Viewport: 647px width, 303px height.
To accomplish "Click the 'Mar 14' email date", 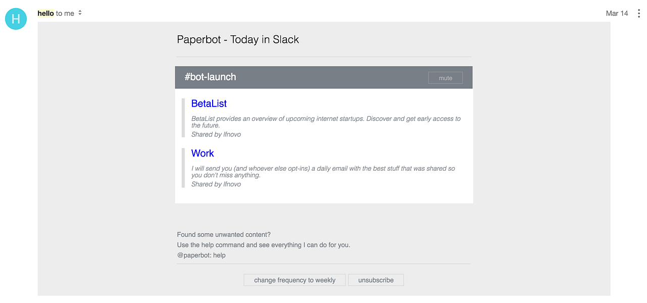I will (617, 13).
